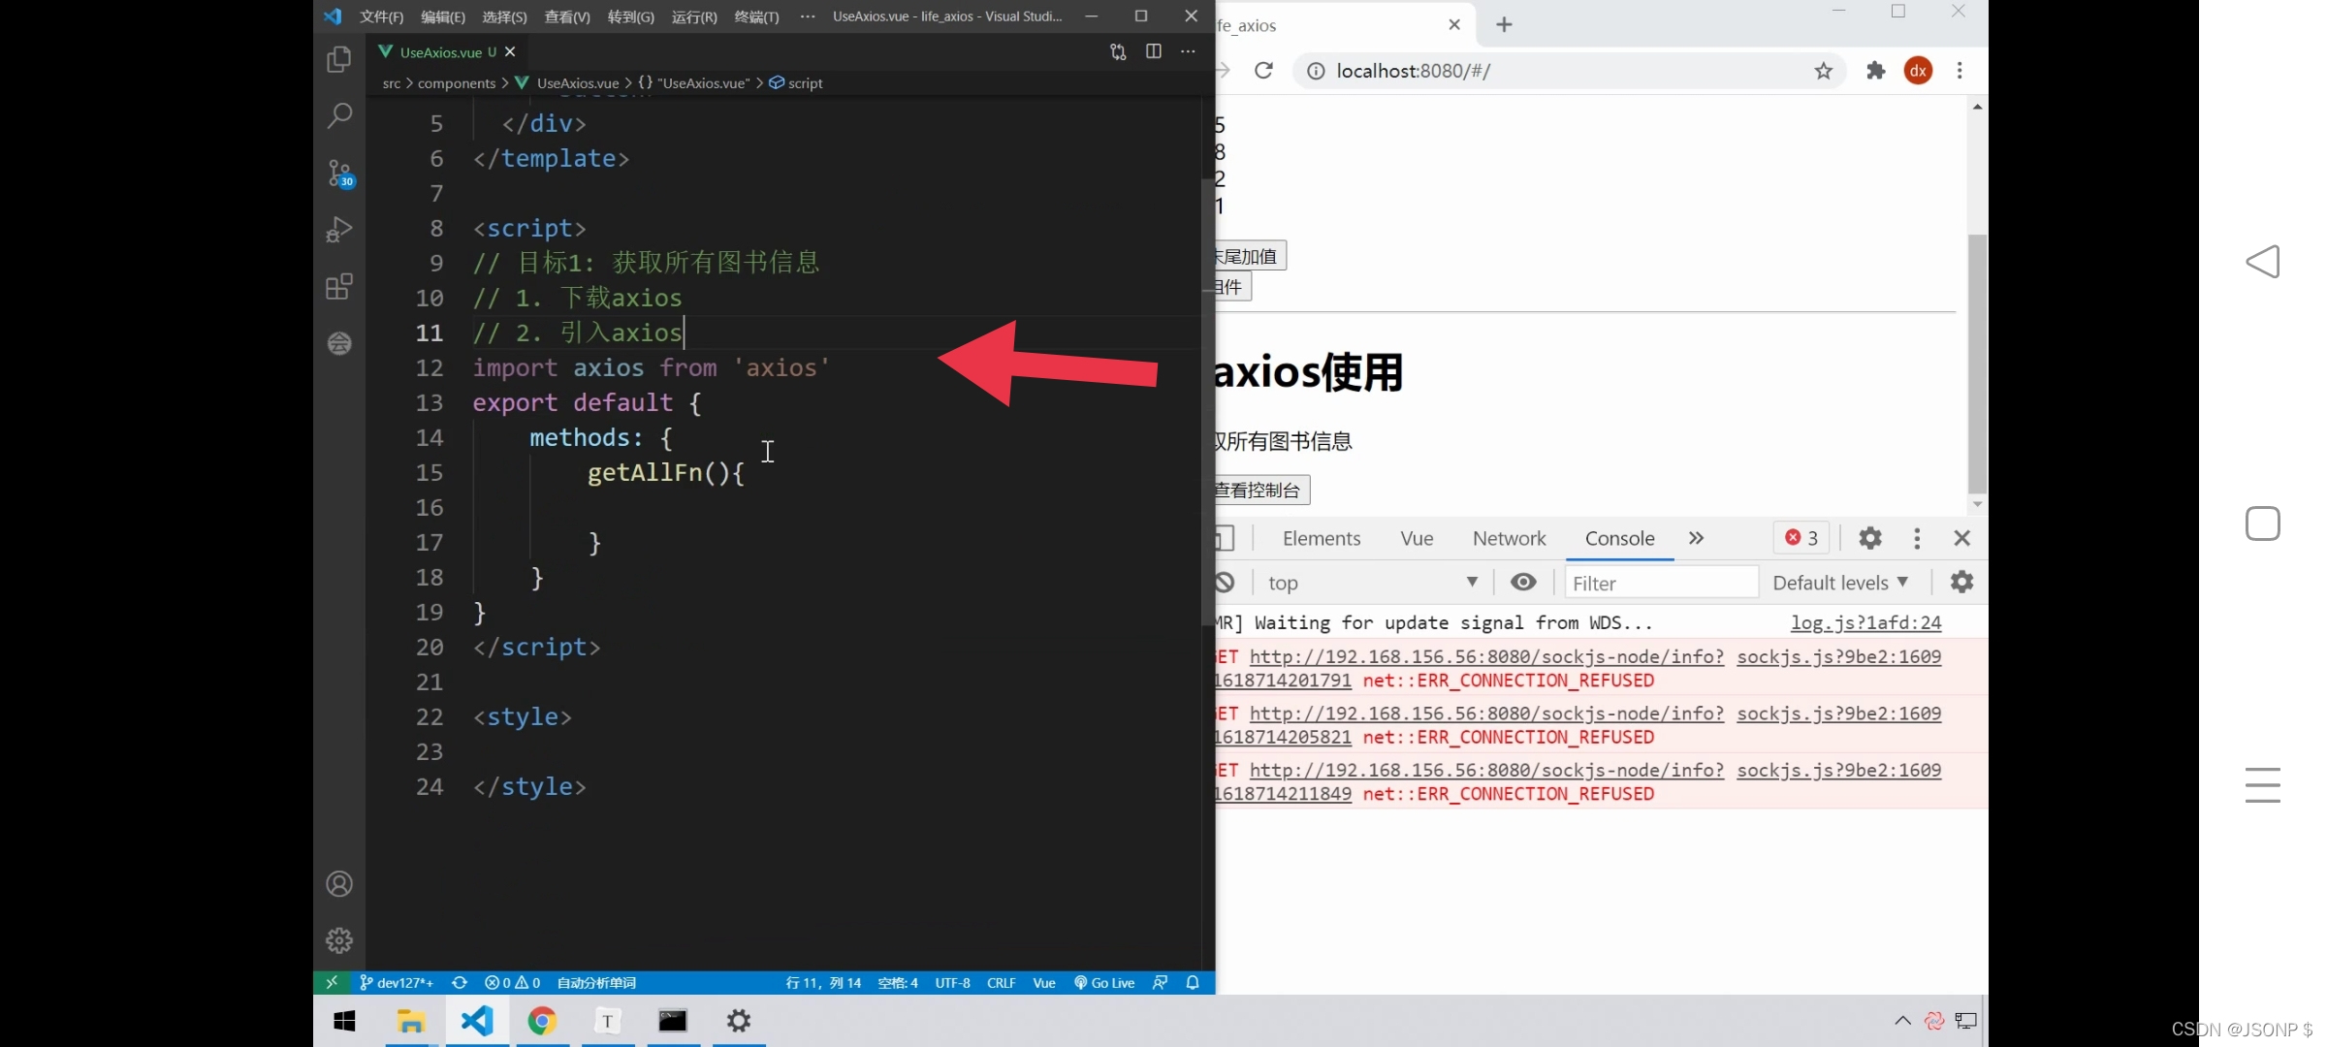
Task: Open the Accounts icon in the activity bar
Action: (x=339, y=884)
